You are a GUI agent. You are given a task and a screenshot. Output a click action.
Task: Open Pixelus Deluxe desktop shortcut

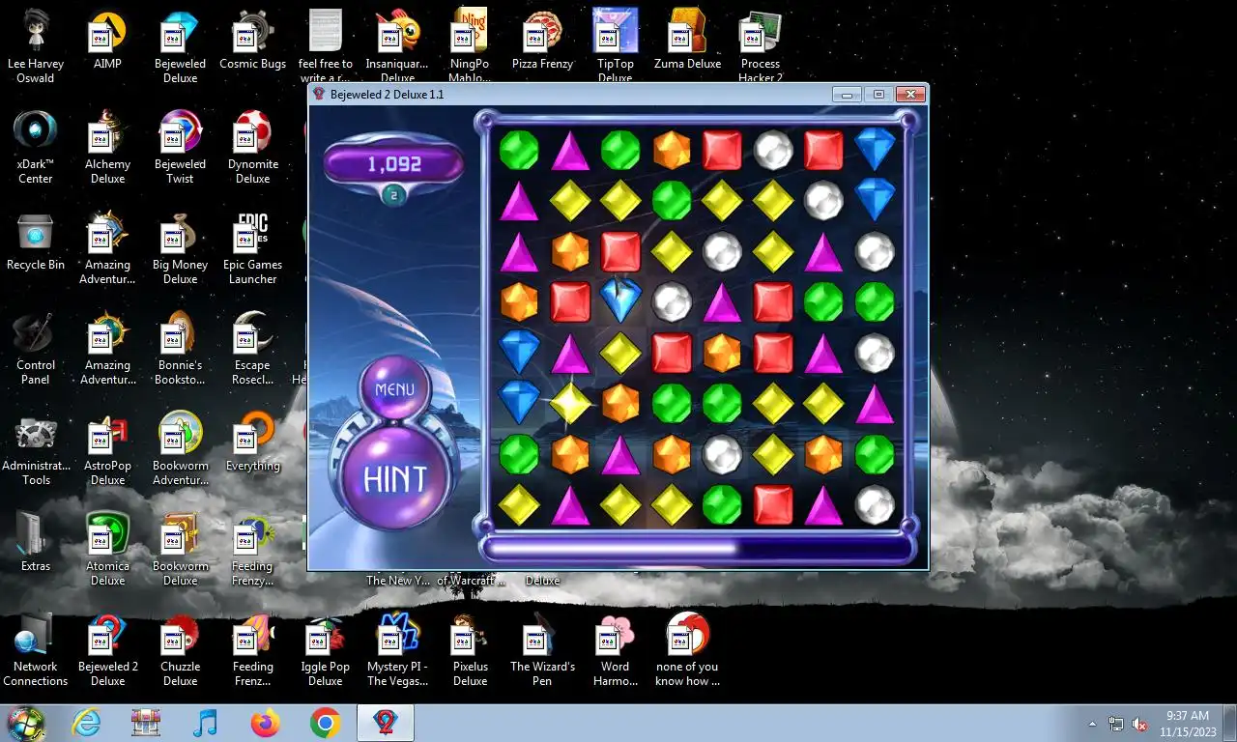[470, 649]
